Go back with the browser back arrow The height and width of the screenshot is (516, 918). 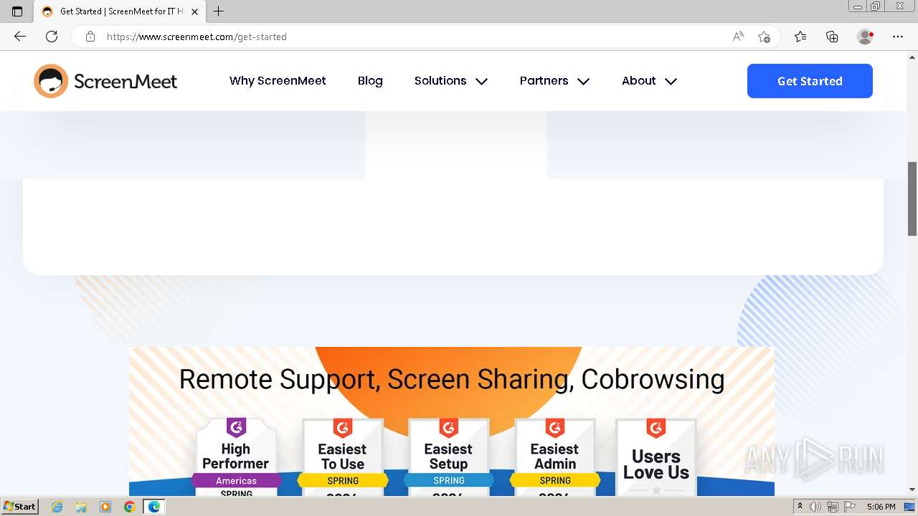tap(20, 37)
